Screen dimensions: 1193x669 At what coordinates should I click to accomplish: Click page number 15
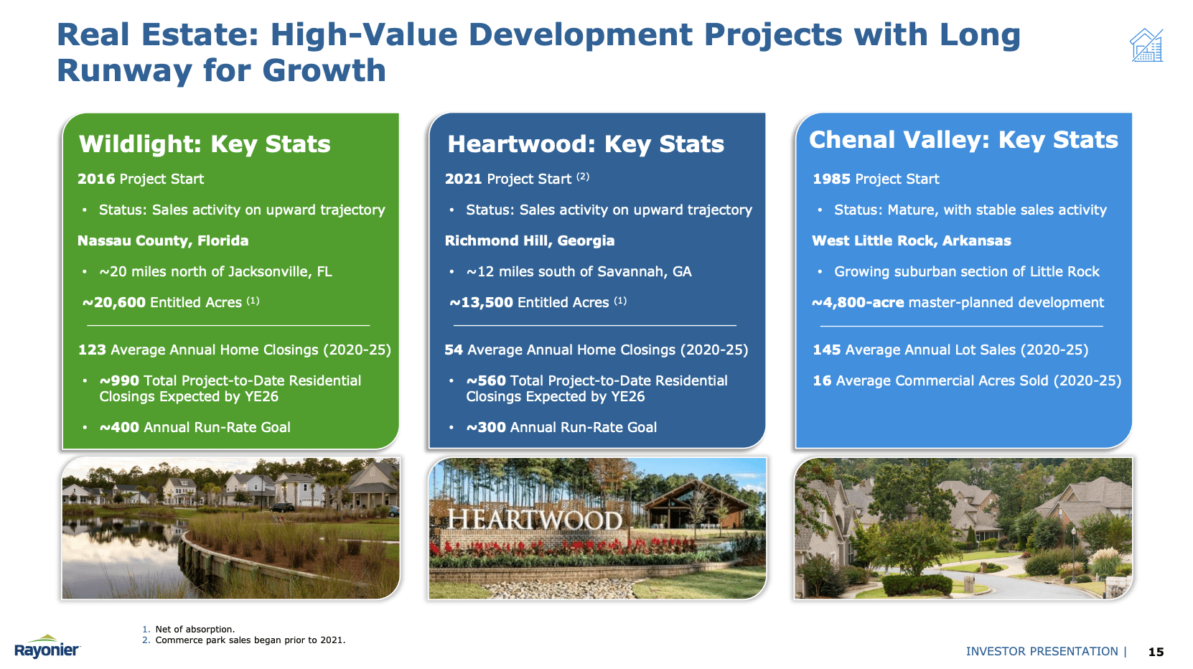(1156, 652)
